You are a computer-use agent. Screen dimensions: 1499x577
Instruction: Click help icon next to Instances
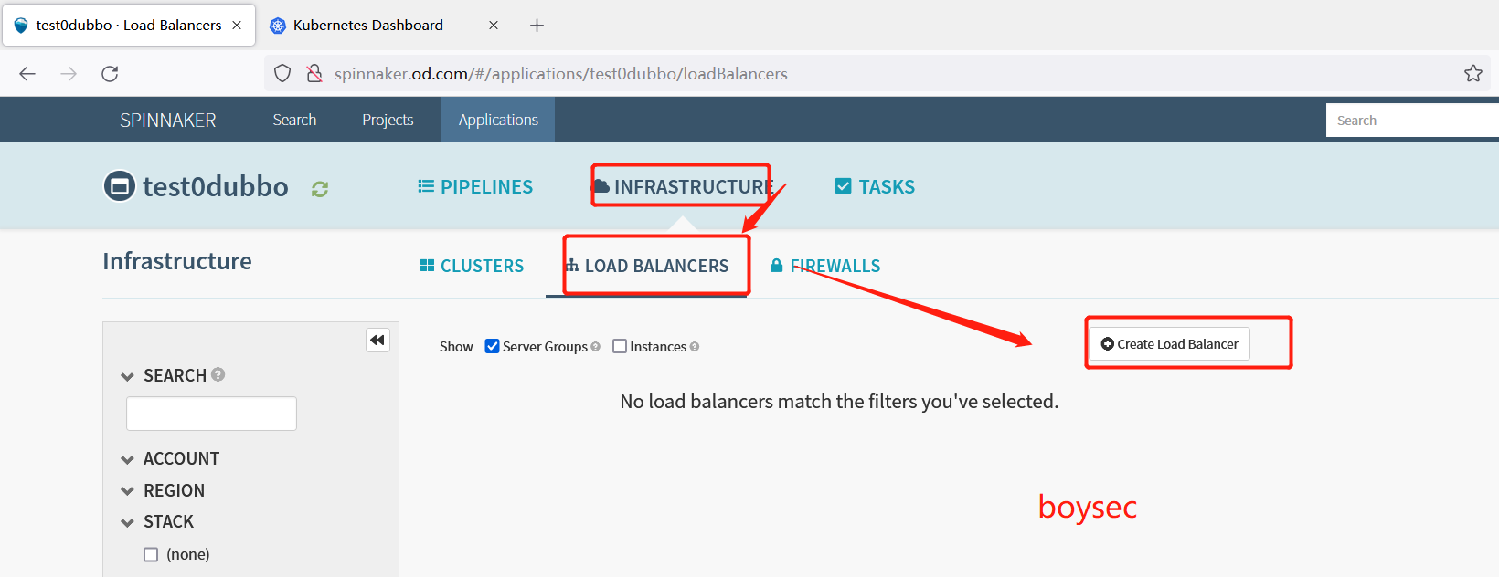click(x=695, y=347)
